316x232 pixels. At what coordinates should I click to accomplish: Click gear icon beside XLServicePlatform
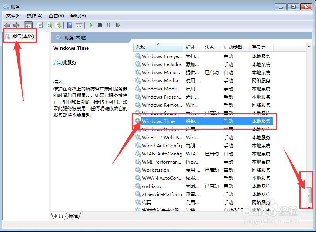(138, 194)
